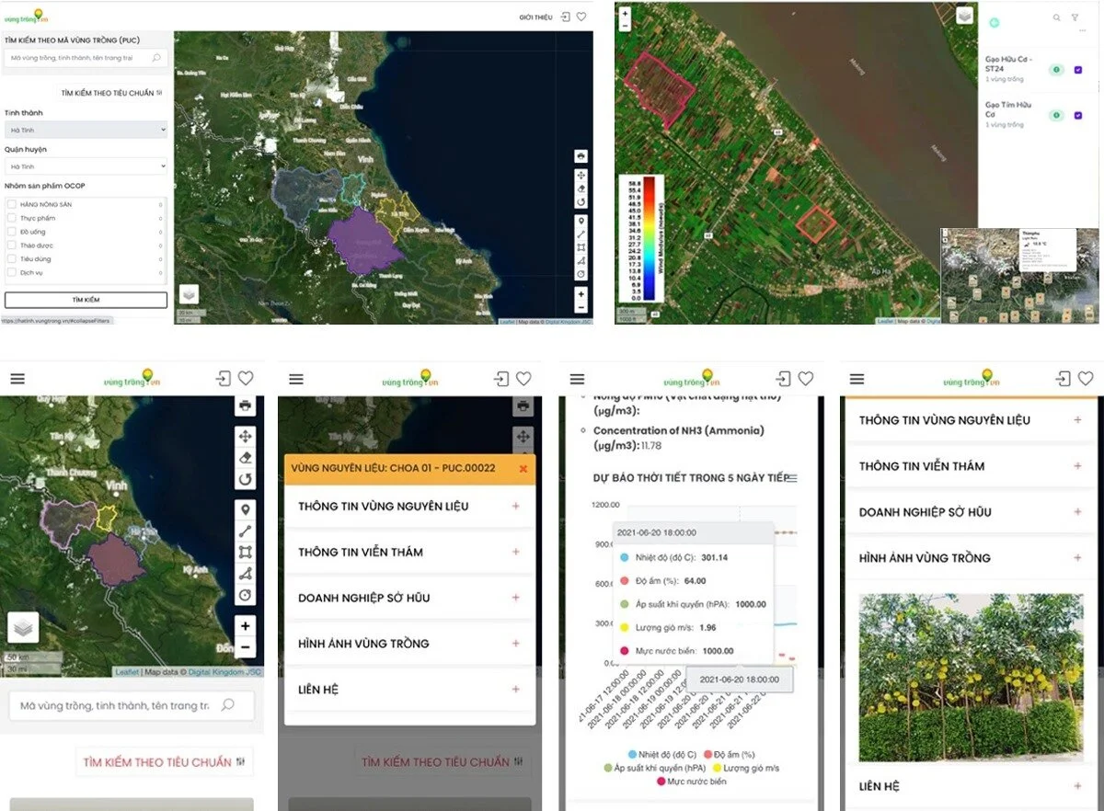Close the CHOA 01 - PUC.00022 popup
This screenshot has height=811, width=1104.
point(523,468)
